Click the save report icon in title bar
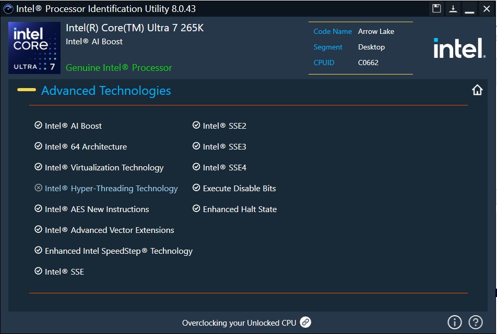Image resolution: width=497 pixels, height=334 pixels. 437,8
